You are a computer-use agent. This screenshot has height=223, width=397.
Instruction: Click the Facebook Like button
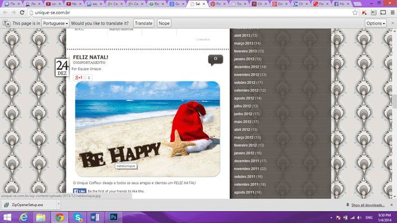tap(80, 191)
